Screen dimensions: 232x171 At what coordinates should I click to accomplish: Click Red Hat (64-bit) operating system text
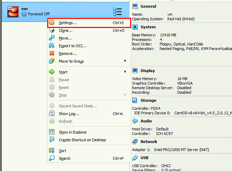(x=181, y=19)
